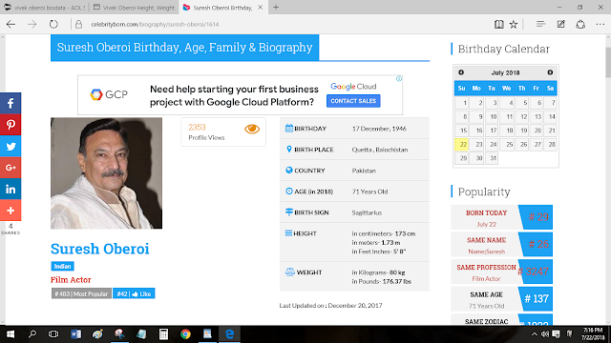This screenshot has height=343, width=611.
Task: Add page to favorites star
Action: [x=514, y=24]
